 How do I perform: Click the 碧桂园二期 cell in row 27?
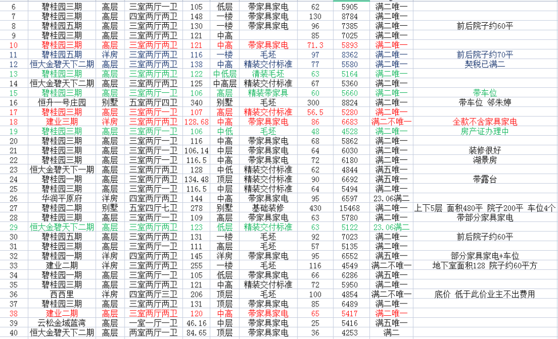coord(62,208)
